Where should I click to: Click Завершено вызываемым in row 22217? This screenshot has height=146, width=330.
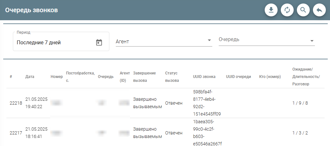pos(148,133)
